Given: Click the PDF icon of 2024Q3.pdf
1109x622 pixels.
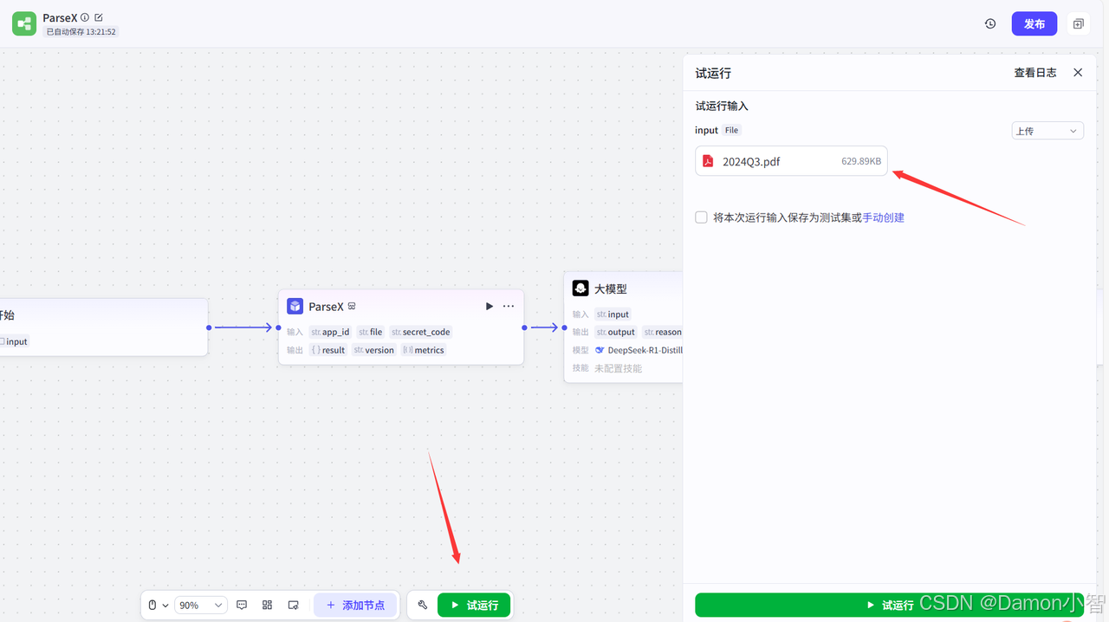Looking at the screenshot, I should point(708,161).
